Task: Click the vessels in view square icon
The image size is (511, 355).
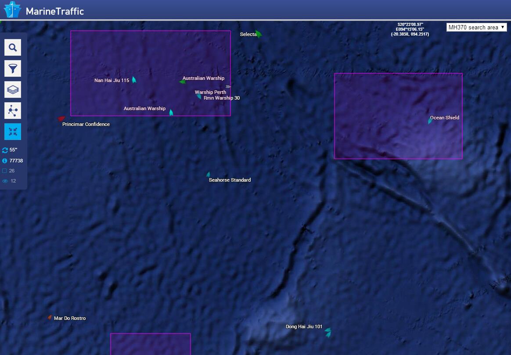Action: click(4, 171)
